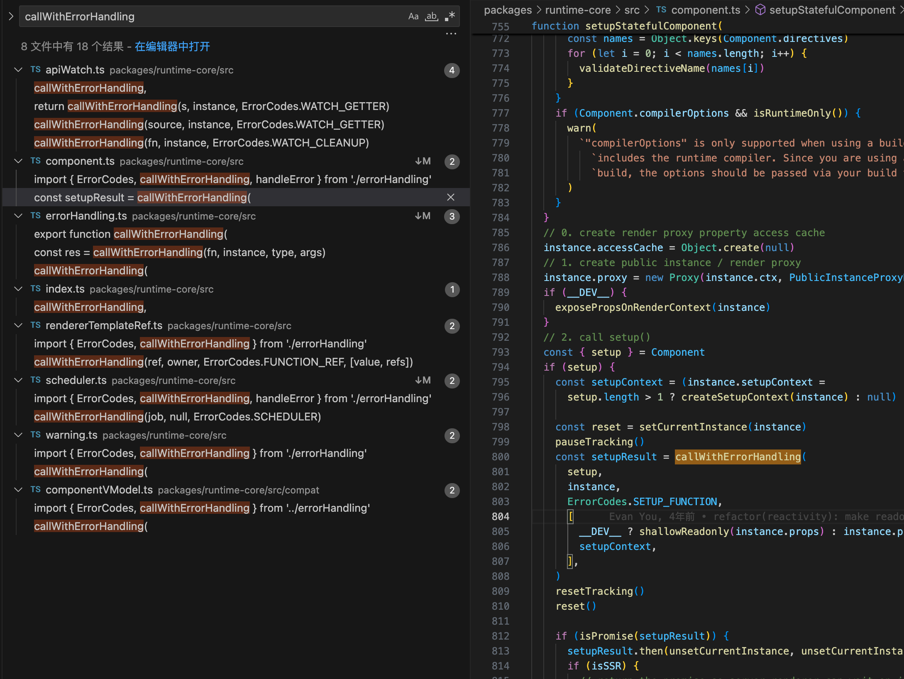The width and height of the screenshot is (904, 679).
Task: Click TS file icon of componentVModel.ts
Action: point(36,489)
